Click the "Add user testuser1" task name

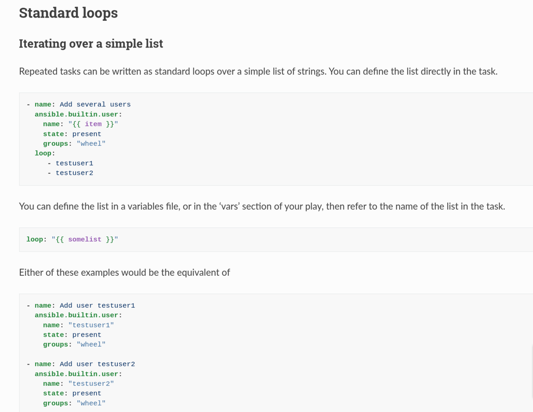[x=97, y=306]
